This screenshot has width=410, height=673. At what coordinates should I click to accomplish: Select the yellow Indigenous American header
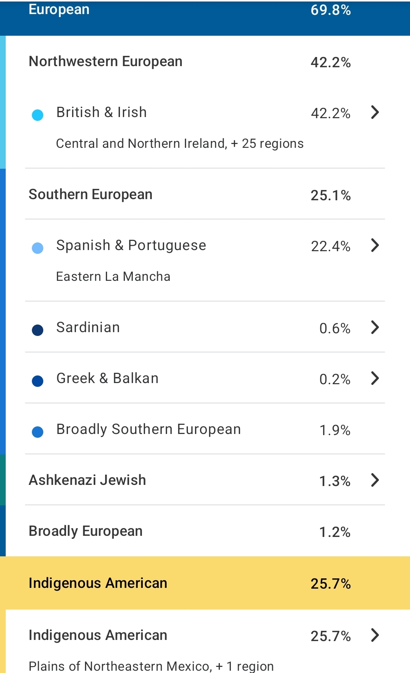pos(205,583)
